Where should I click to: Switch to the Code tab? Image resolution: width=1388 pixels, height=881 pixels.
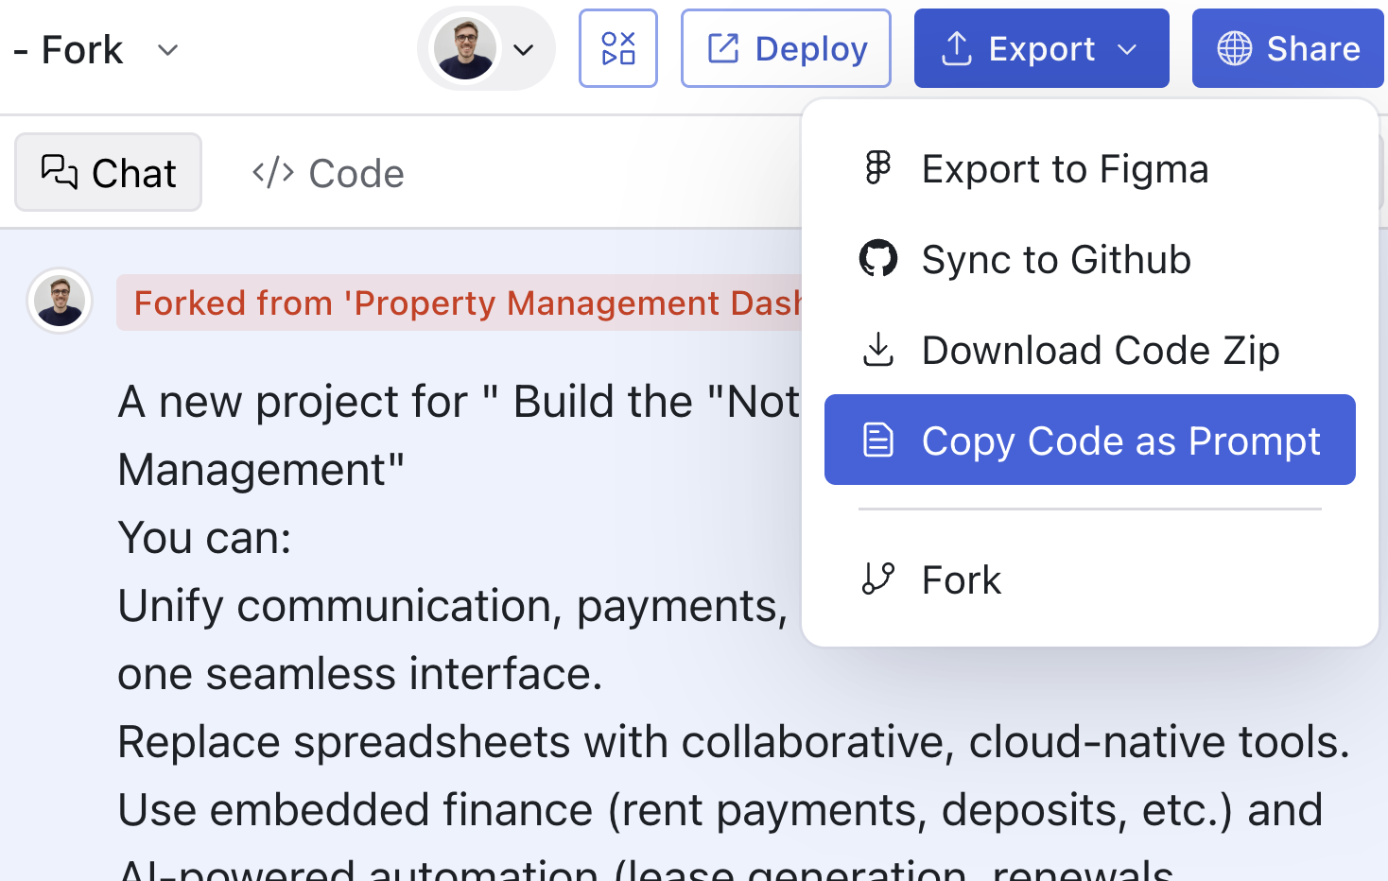pos(328,173)
